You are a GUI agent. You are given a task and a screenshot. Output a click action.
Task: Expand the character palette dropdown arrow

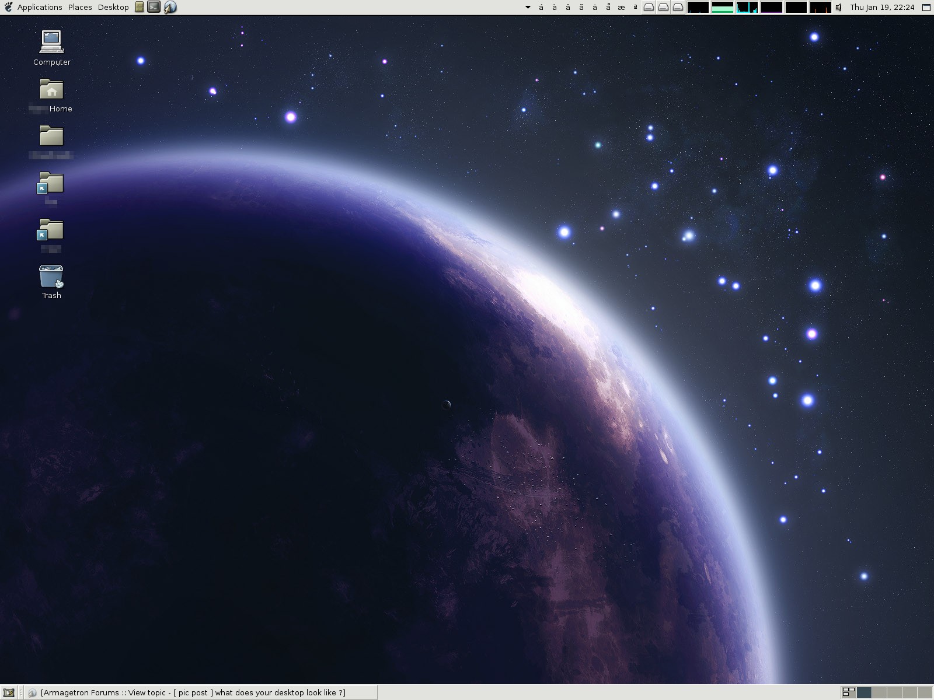528,7
